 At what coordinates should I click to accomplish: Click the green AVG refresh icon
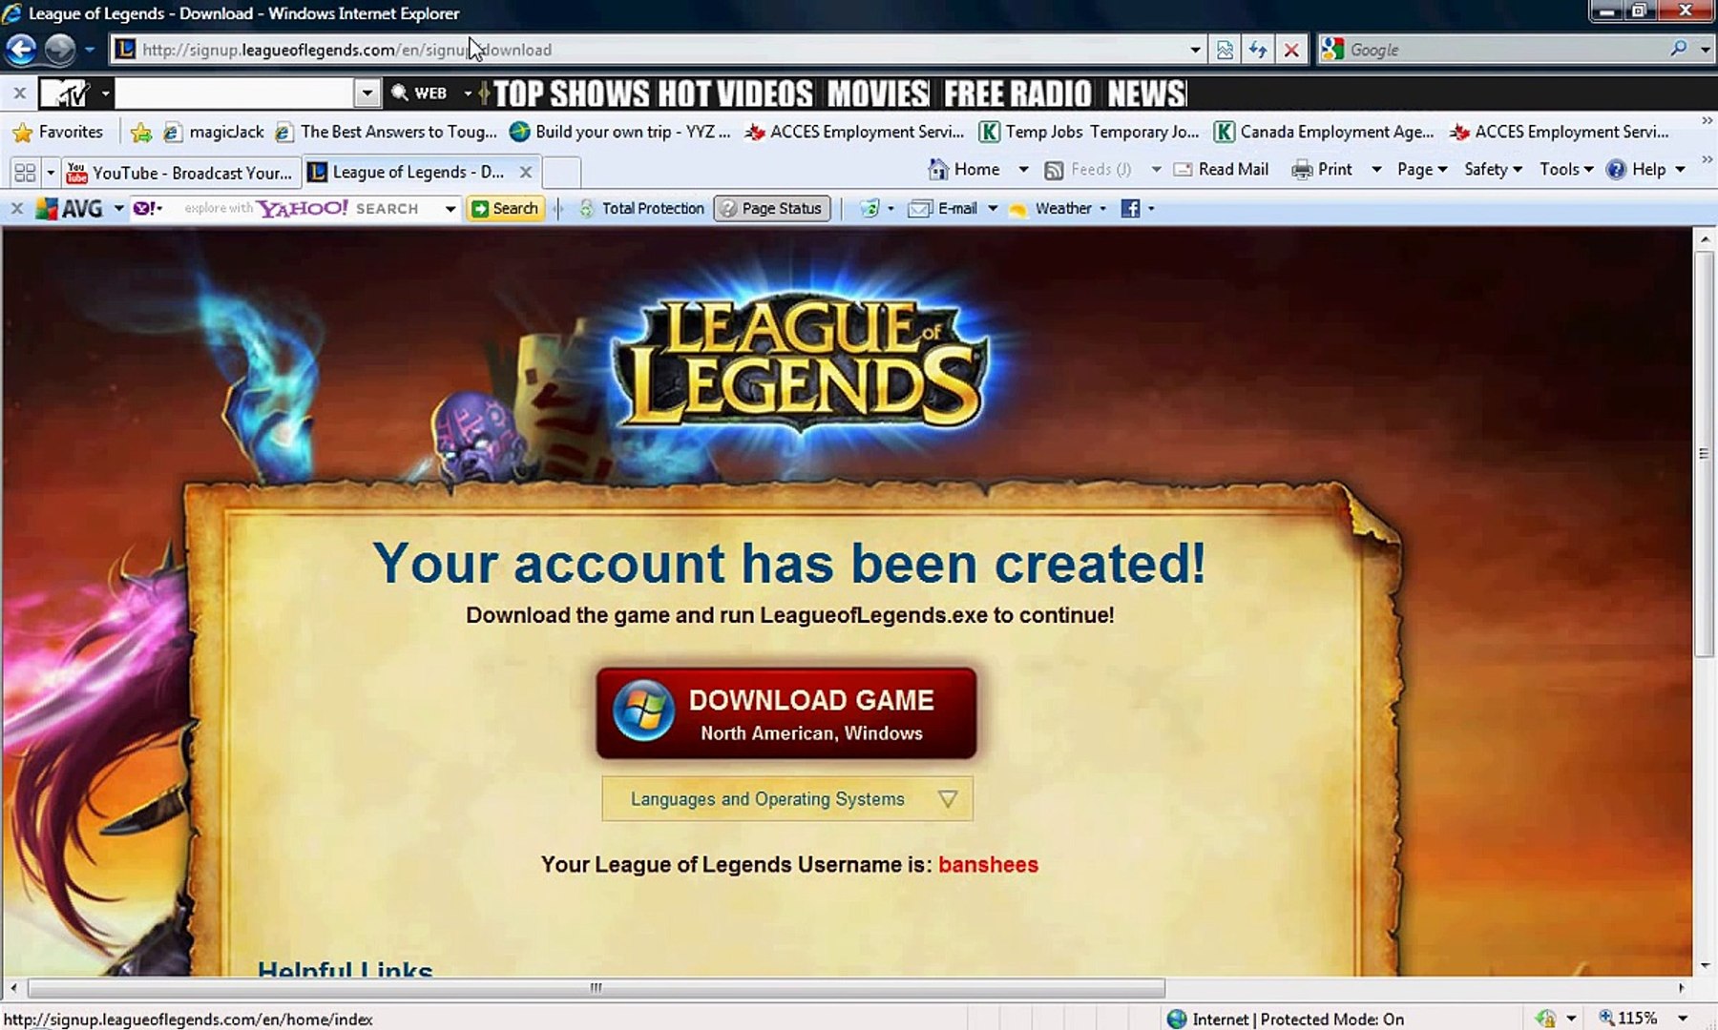[x=869, y=209]
